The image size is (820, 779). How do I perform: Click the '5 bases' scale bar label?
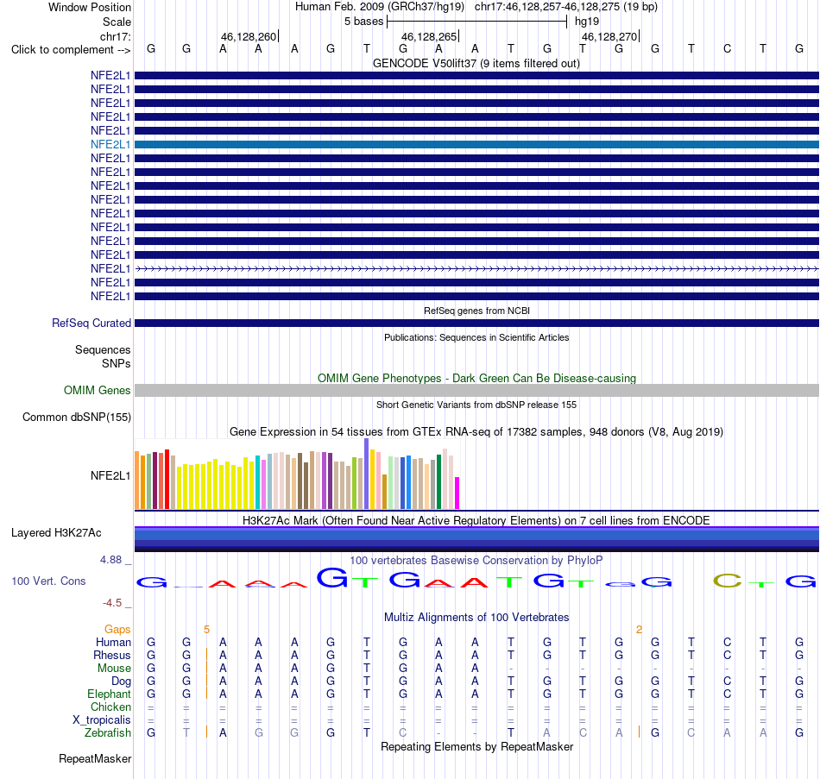tap(363, 22)
